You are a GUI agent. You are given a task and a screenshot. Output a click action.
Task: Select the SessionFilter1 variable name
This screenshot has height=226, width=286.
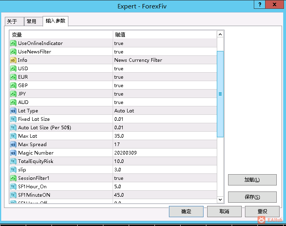[33, 178]
